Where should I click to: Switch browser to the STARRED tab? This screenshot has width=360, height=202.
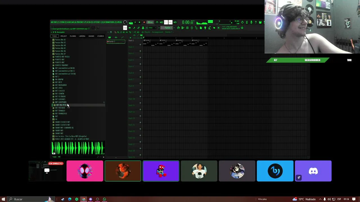(x=100, y=36)
